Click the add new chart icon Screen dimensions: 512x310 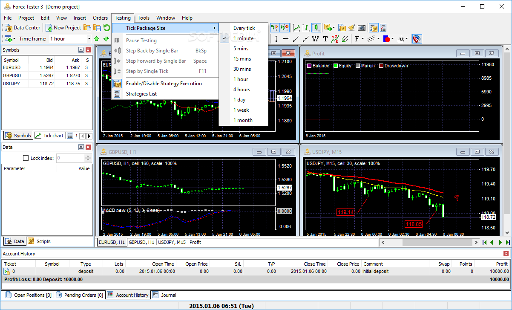coord(9,39)
